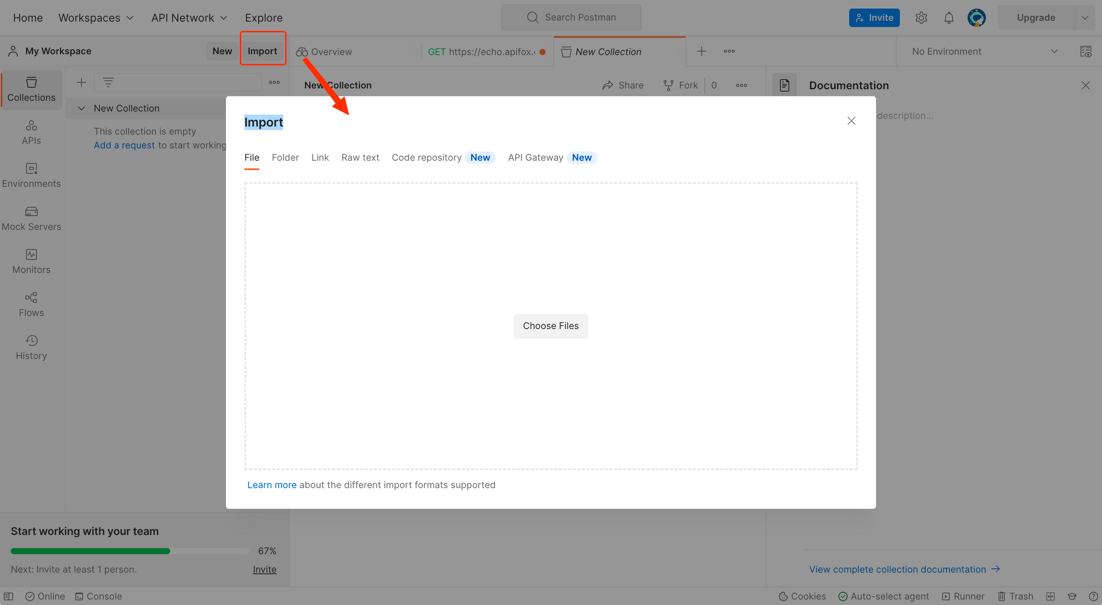Close the Documentation panel

[1085, 85]
